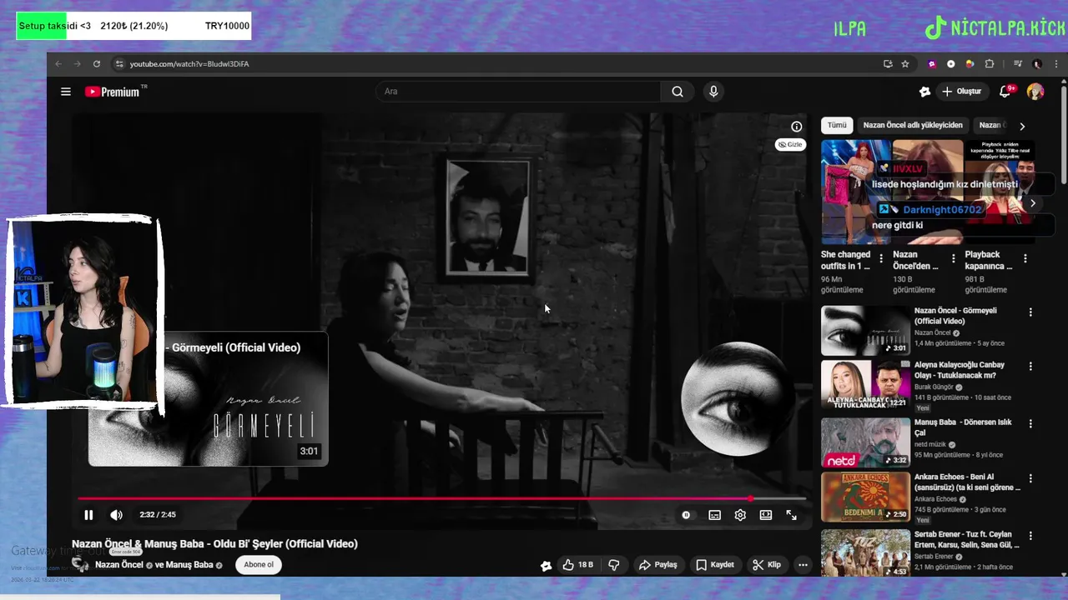1068x600 pixels.
Task: Open options for Dönersen Islık Çal video
Action: point(1030,424)
